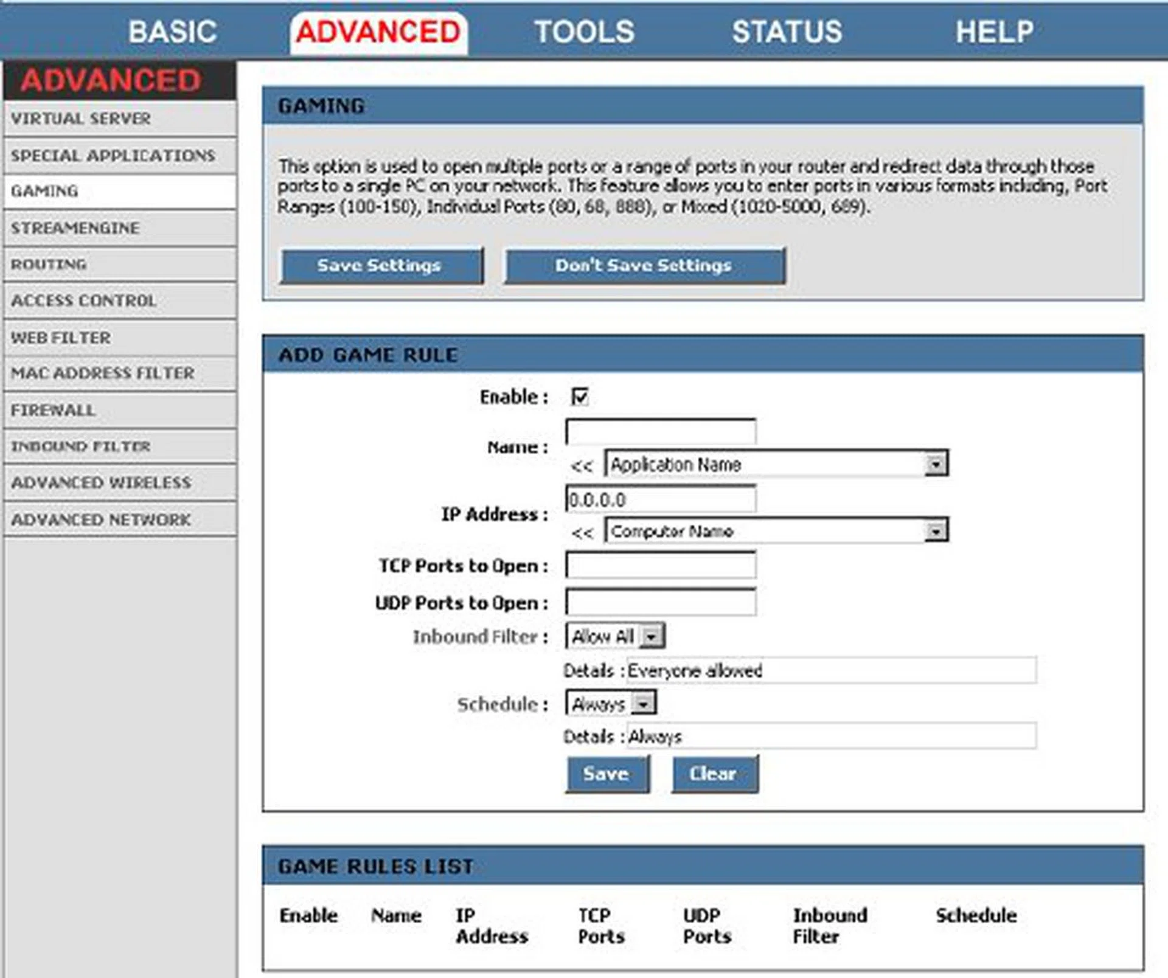Open the BASIC tab

pos(172,30)
